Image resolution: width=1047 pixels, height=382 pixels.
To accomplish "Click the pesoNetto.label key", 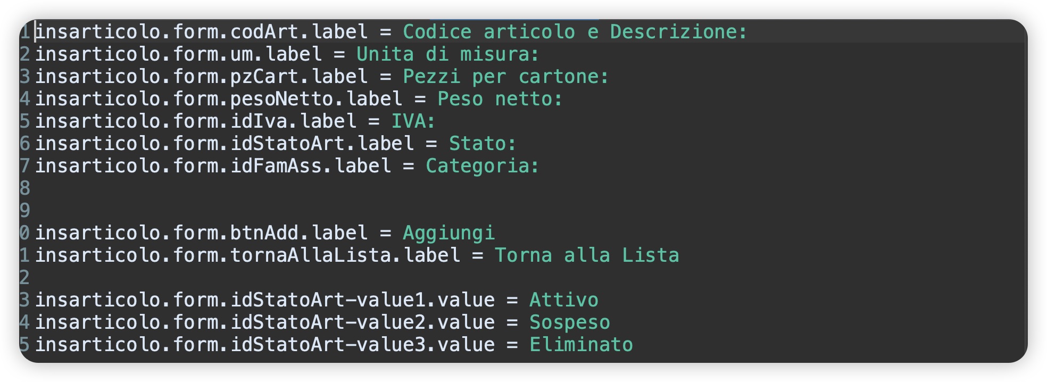I will (219, 99).
